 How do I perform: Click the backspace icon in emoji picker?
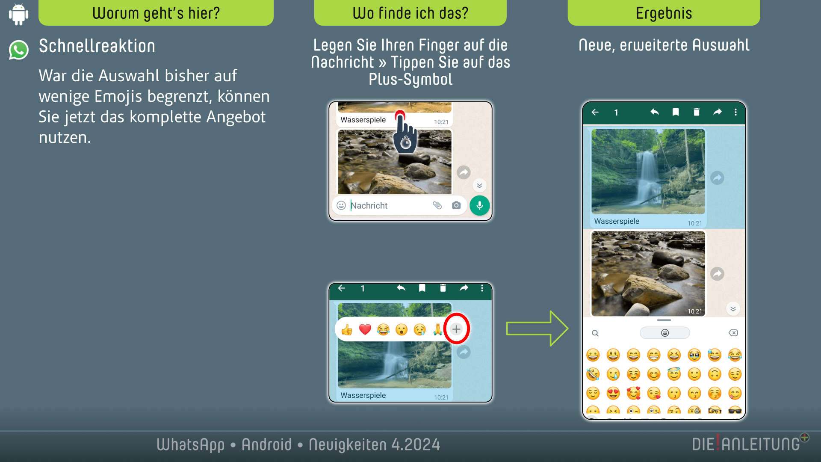click(733, 333)
